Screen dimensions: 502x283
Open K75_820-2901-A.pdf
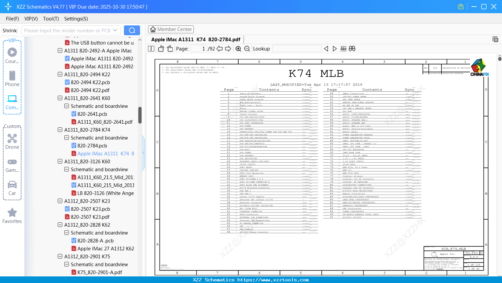[100, 272]
